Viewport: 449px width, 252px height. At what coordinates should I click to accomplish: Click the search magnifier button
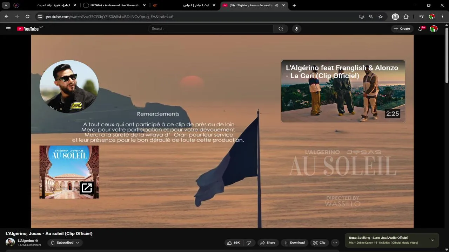(x=281, y=29)
